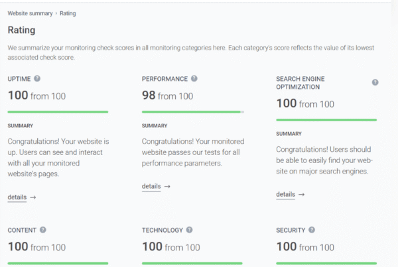This screenshot has width=398, height=267.
Task: Click the Technology '100 from 100' score
Action: pos(171,246)
